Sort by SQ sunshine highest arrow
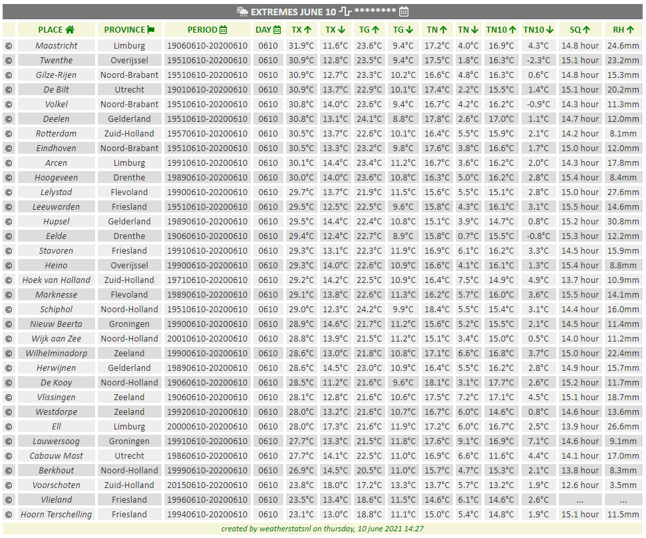This screenshot has height=538, width=646. pos(587,30)
